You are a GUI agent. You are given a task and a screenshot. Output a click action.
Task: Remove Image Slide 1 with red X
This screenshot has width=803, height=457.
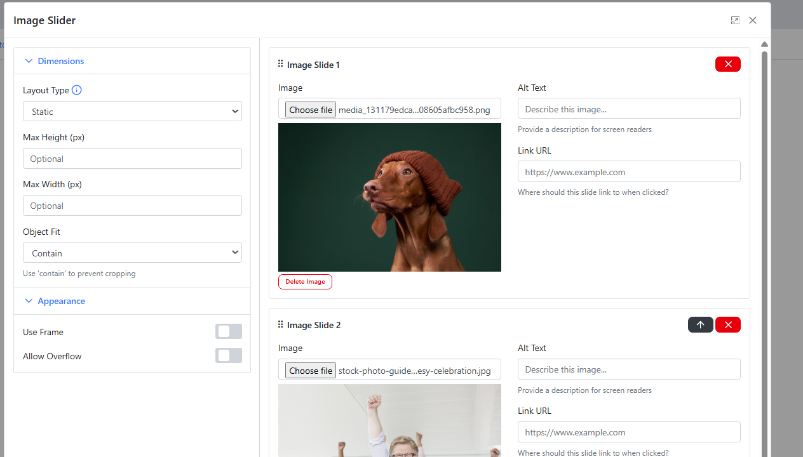pyautogui.click(x=727, y=64)
